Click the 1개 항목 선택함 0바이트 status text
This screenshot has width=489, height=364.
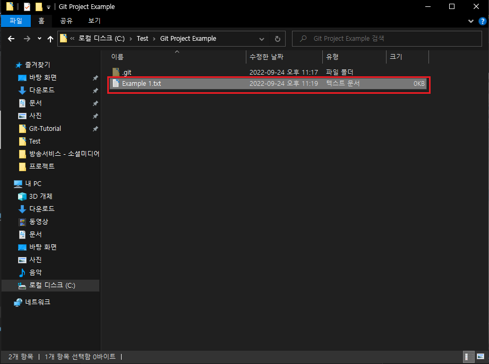point(80,357)
